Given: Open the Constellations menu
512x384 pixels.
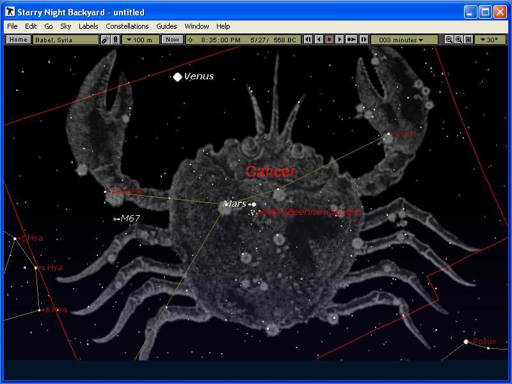Looking at the screenshot, I should 127,26.
